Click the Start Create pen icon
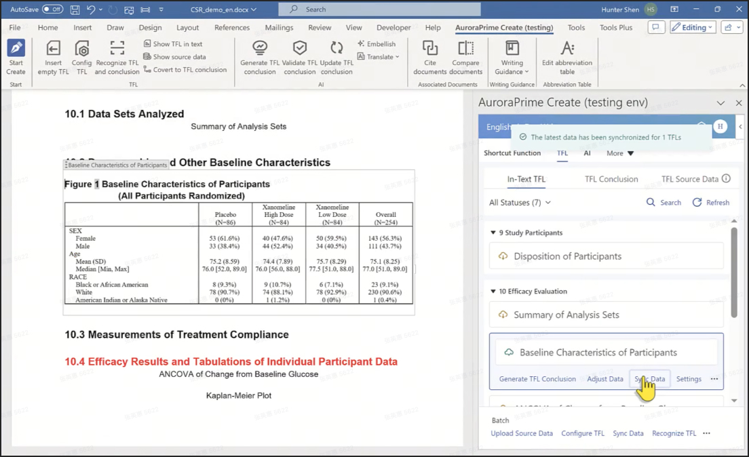The width and height of the screenshot is (749, 457). [x=16, y=48]
